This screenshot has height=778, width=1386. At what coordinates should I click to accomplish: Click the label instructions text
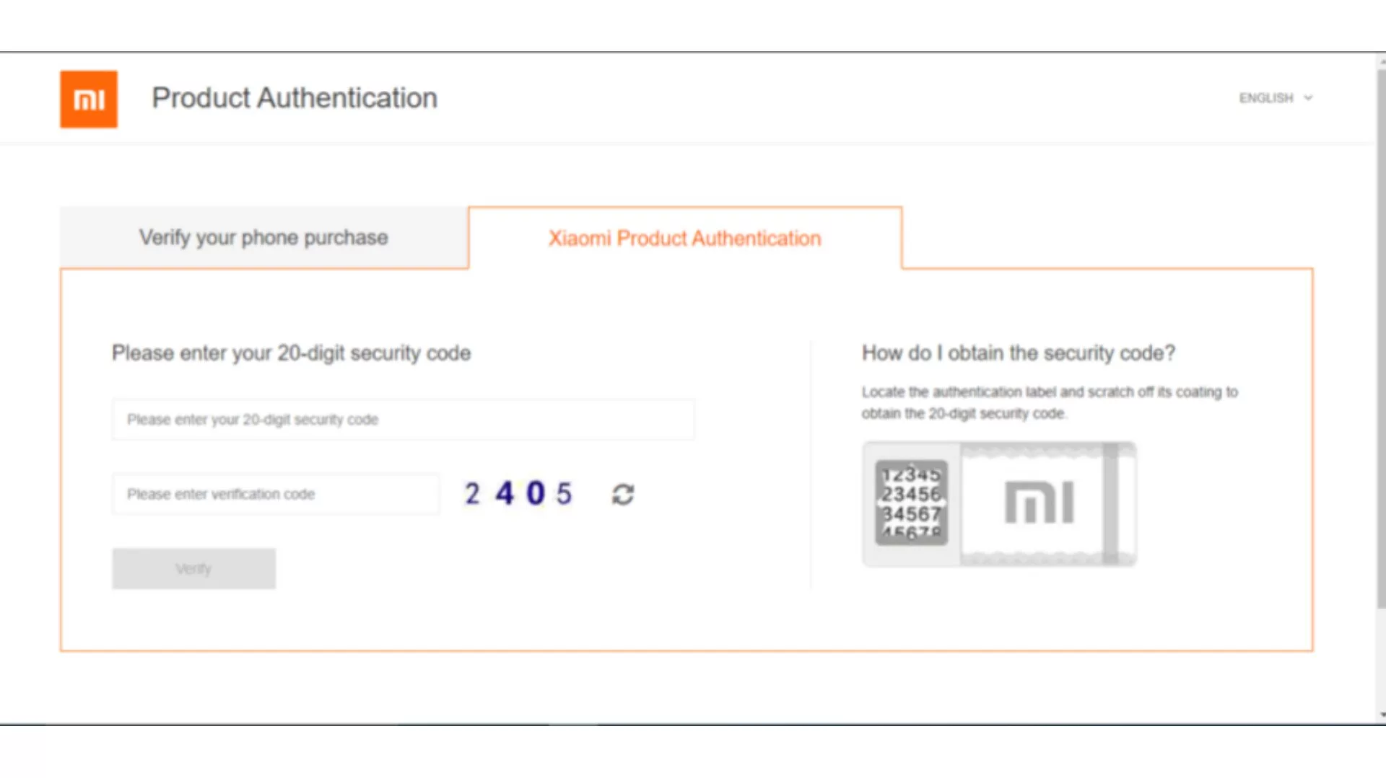[1050, 402]
